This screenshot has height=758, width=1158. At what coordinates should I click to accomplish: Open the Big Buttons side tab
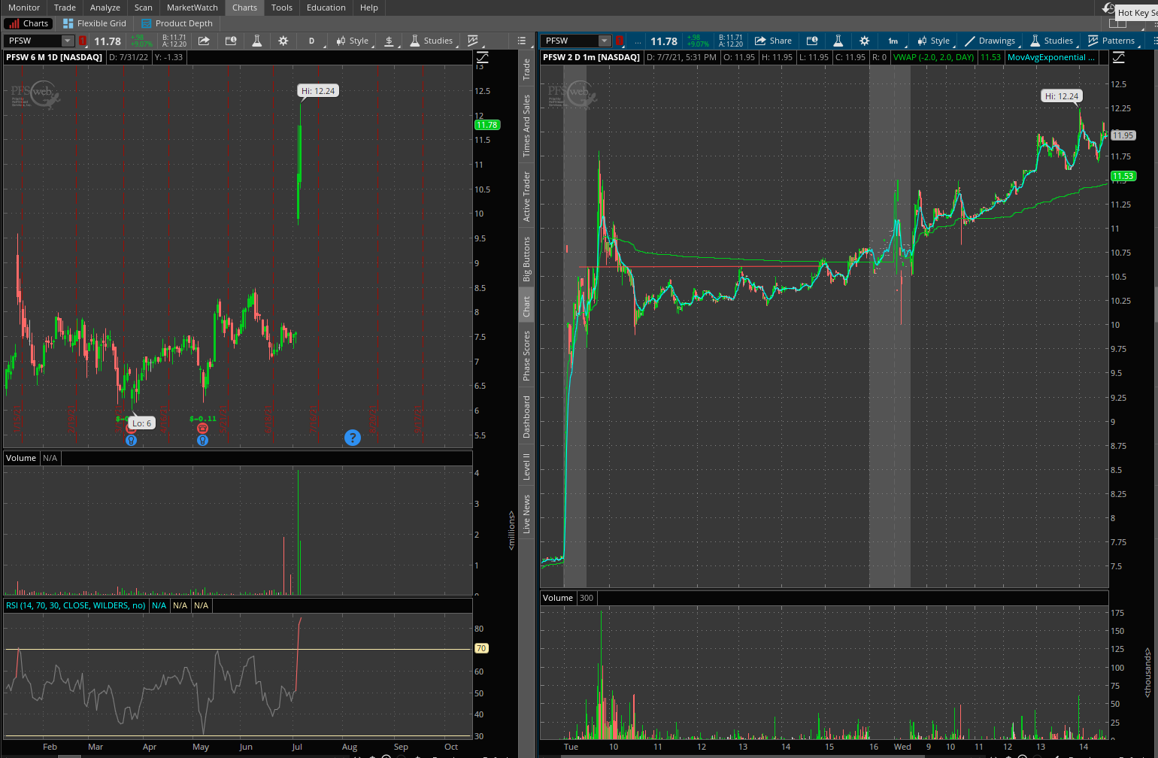click(x=526, y=259)
